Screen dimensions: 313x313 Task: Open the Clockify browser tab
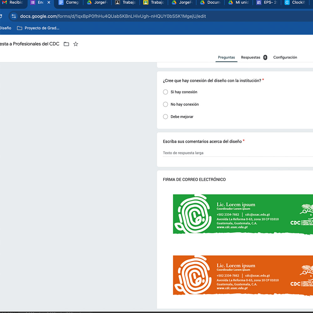click(295, 3)
